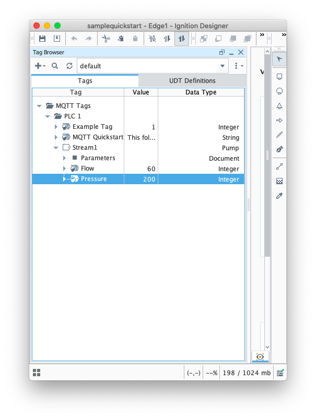Set Comm Read/Write mode in toolbar
This screenshot has height=419, width=316.
click(x=182, y=39)
